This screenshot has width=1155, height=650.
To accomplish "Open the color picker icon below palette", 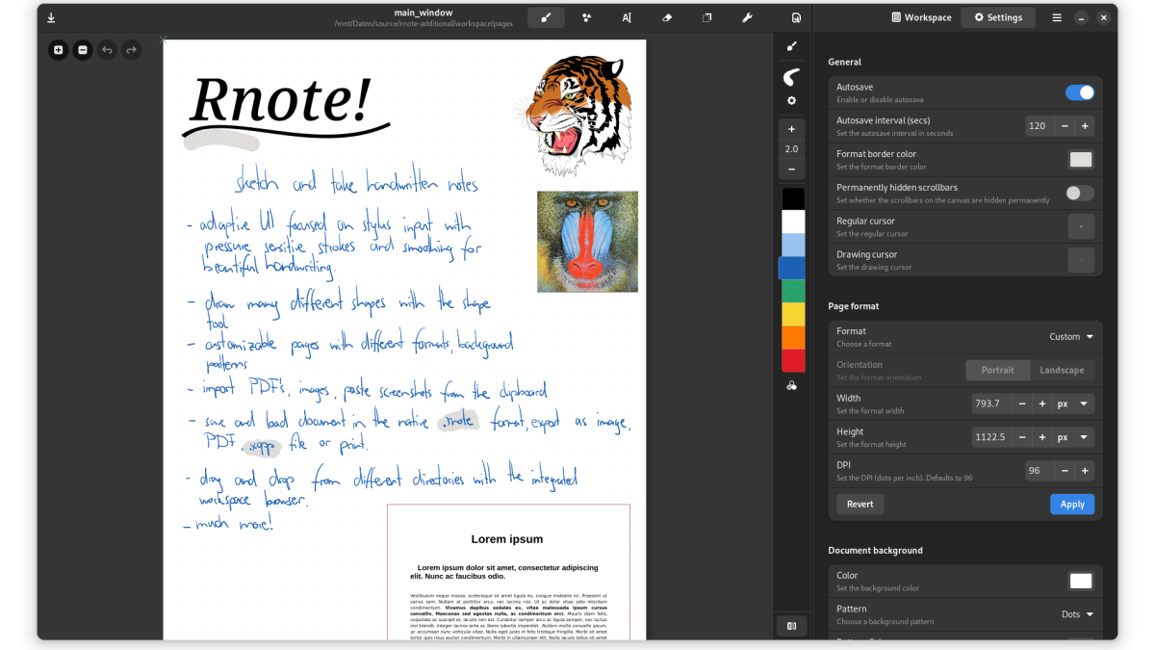I will click(x=791, y=385).
